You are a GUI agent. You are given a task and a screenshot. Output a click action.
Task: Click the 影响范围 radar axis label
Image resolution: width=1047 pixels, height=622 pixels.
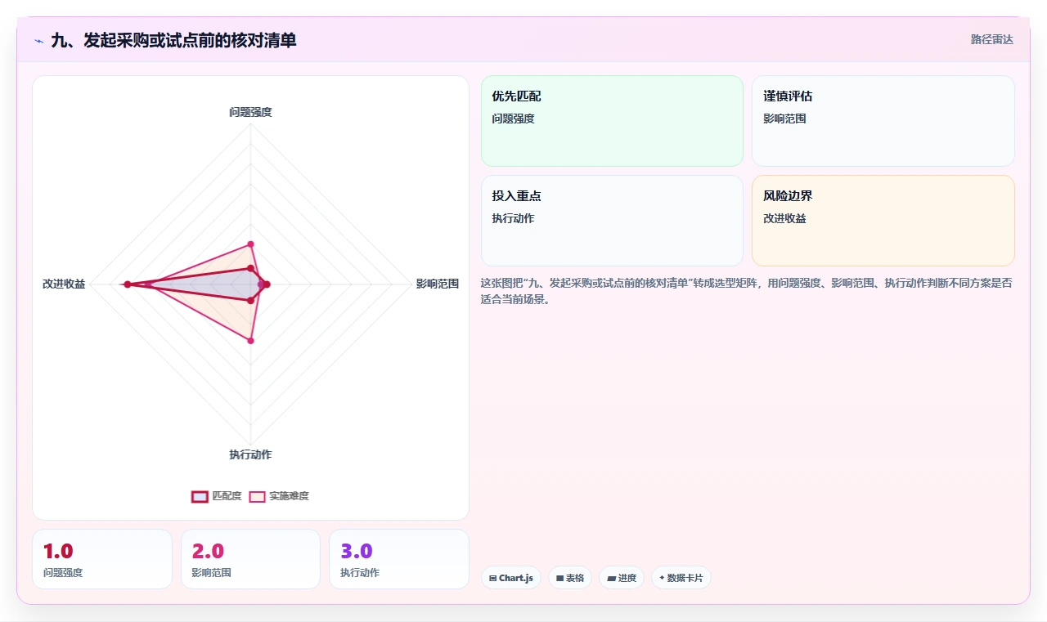click(x=438, y=284)
